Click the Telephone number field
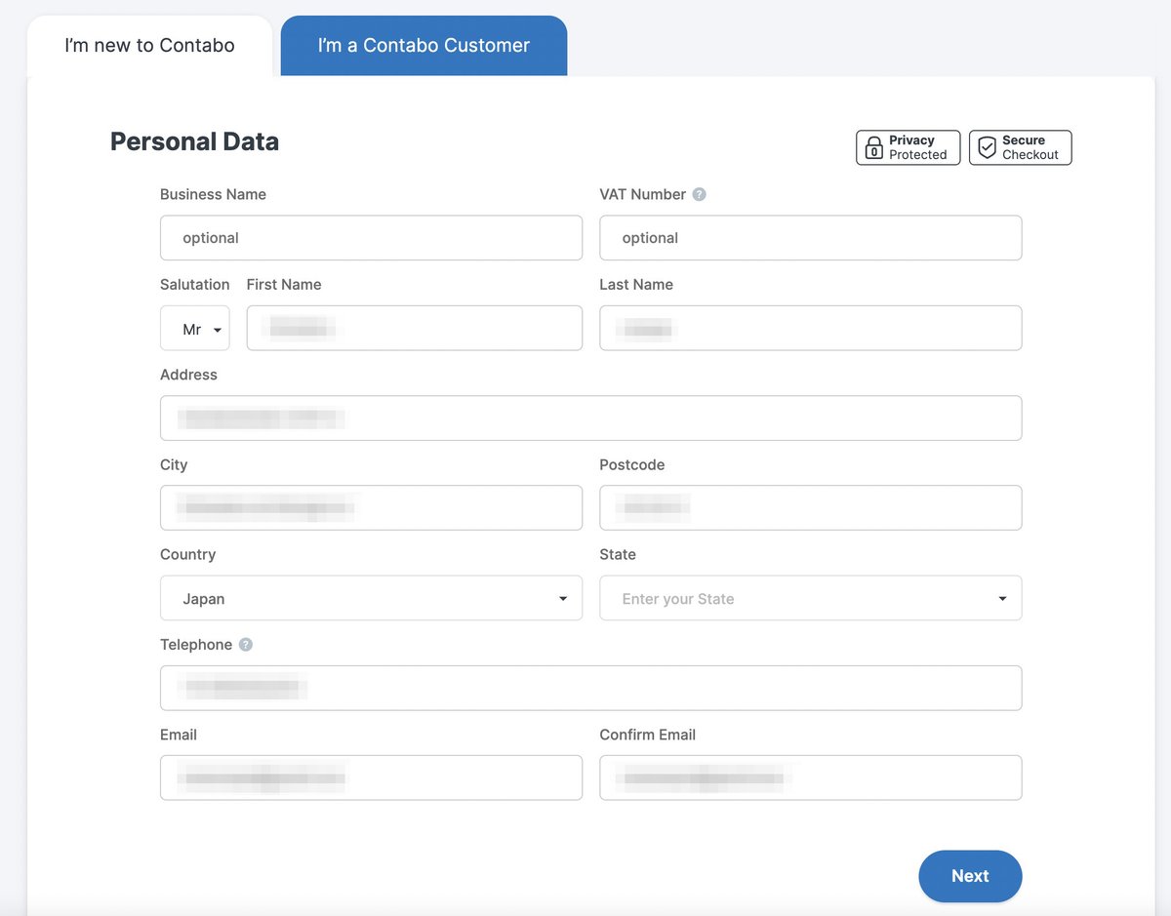 (x=590, y=688)
